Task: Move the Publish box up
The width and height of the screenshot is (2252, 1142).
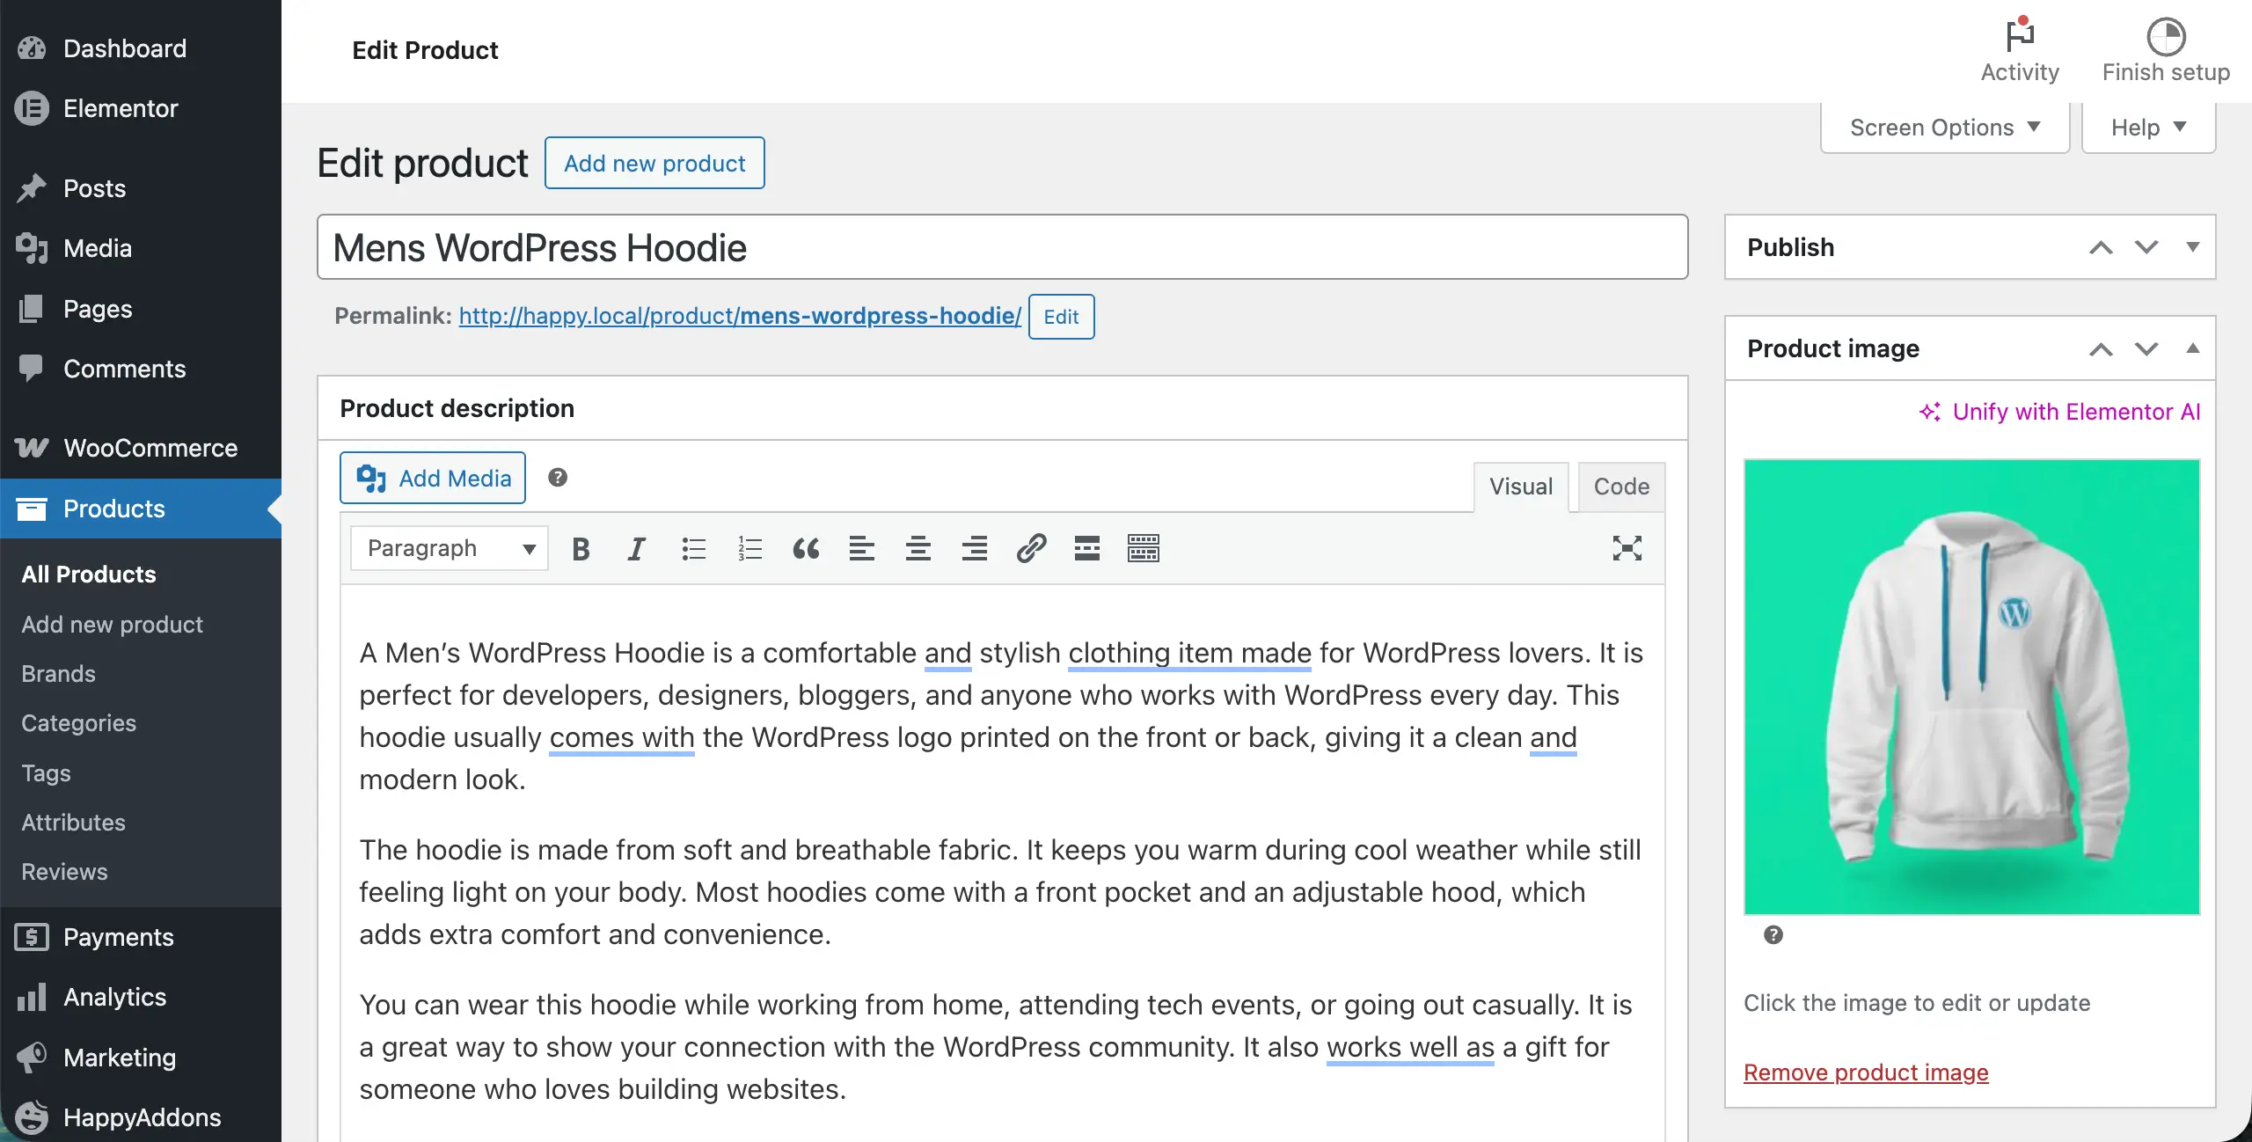Action: [x=2101, y=247]
